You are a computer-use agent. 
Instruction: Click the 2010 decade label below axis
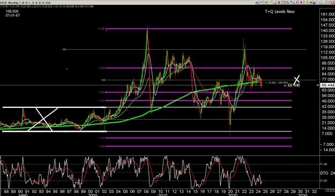(162, 195)
